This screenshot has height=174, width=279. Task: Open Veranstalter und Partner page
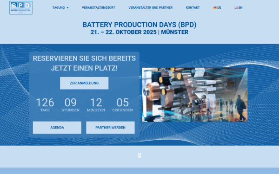click(x=151, y=7)
